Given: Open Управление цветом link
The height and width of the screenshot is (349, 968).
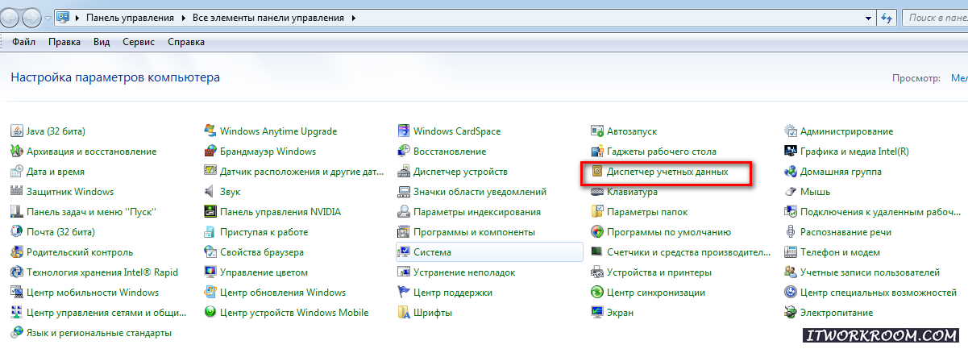Looking at the screenshot, I should 264,272.
